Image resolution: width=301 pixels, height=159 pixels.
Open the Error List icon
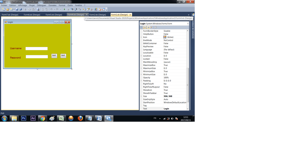point(99,9)
